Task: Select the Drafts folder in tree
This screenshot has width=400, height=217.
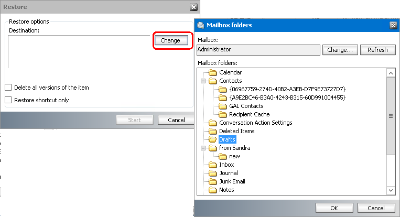Action: 228,139
